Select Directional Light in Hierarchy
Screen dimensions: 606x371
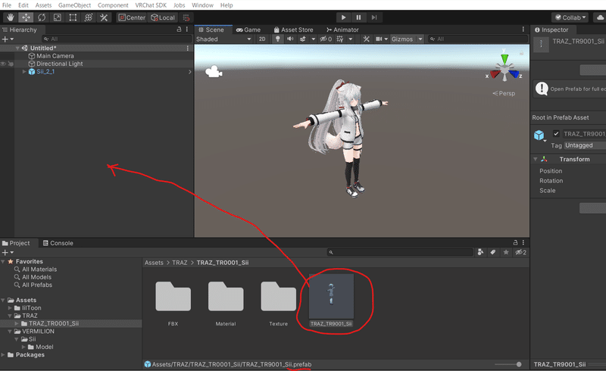pyautogui.click(x=59, y=64)
